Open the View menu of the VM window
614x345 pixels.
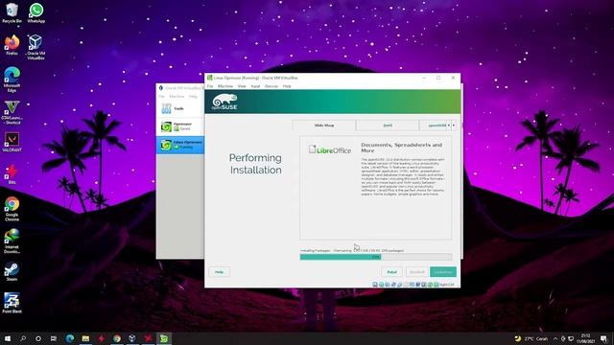242,86
